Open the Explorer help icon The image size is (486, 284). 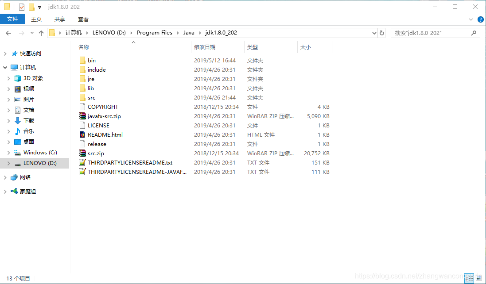480,19
